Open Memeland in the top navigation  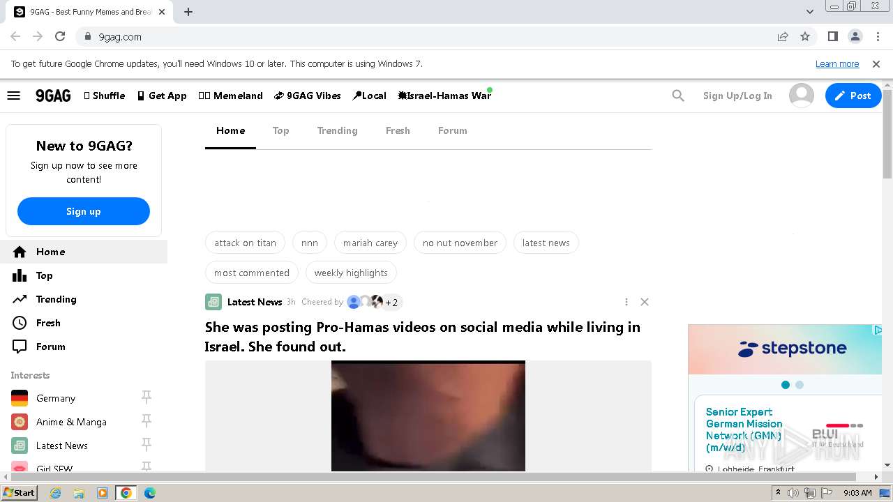(230, 96)
